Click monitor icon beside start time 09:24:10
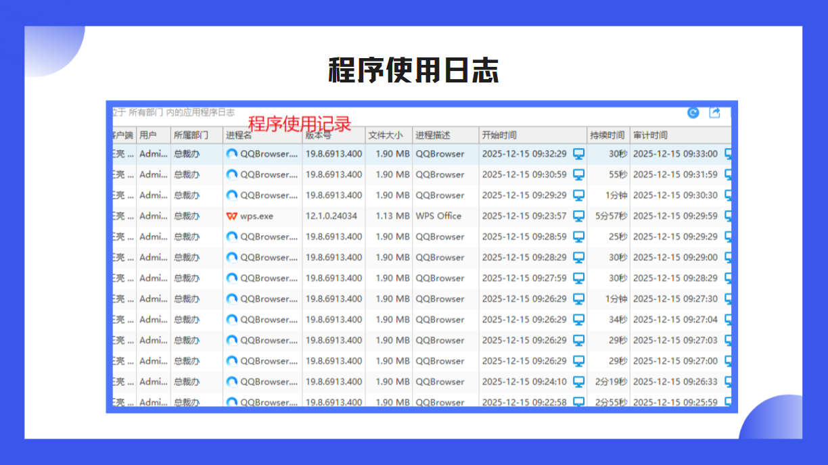828x465 pixels. point(578,382)
